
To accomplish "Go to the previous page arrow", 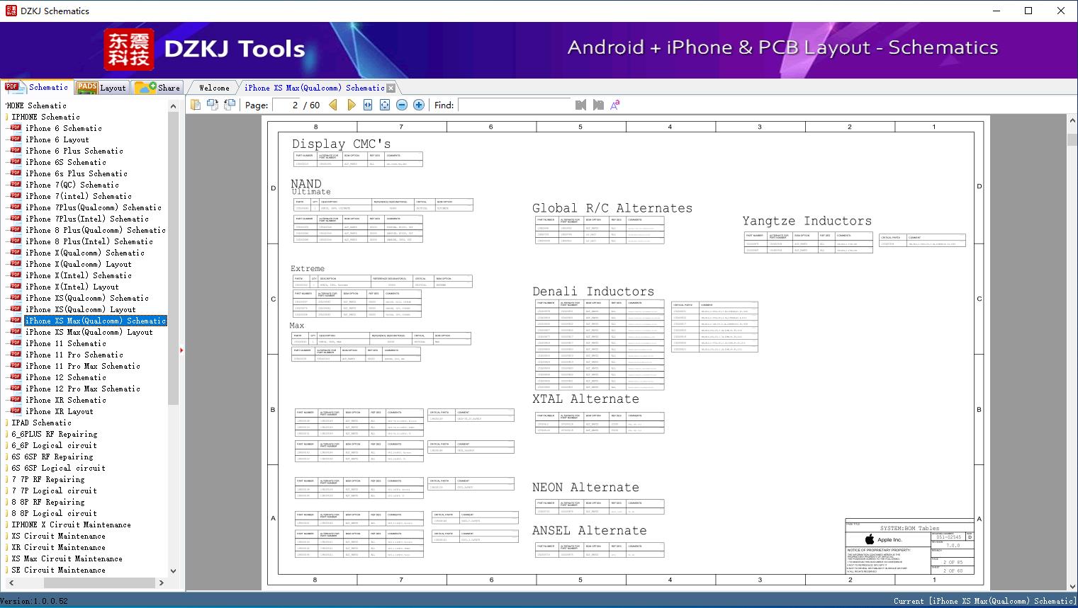I will (x=333, y=105).
